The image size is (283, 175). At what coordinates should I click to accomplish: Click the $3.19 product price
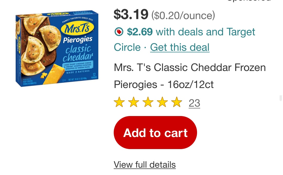pos(131,15)
